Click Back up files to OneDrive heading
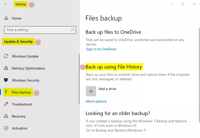This screenshot has height=138, width=200. (113, 32)
